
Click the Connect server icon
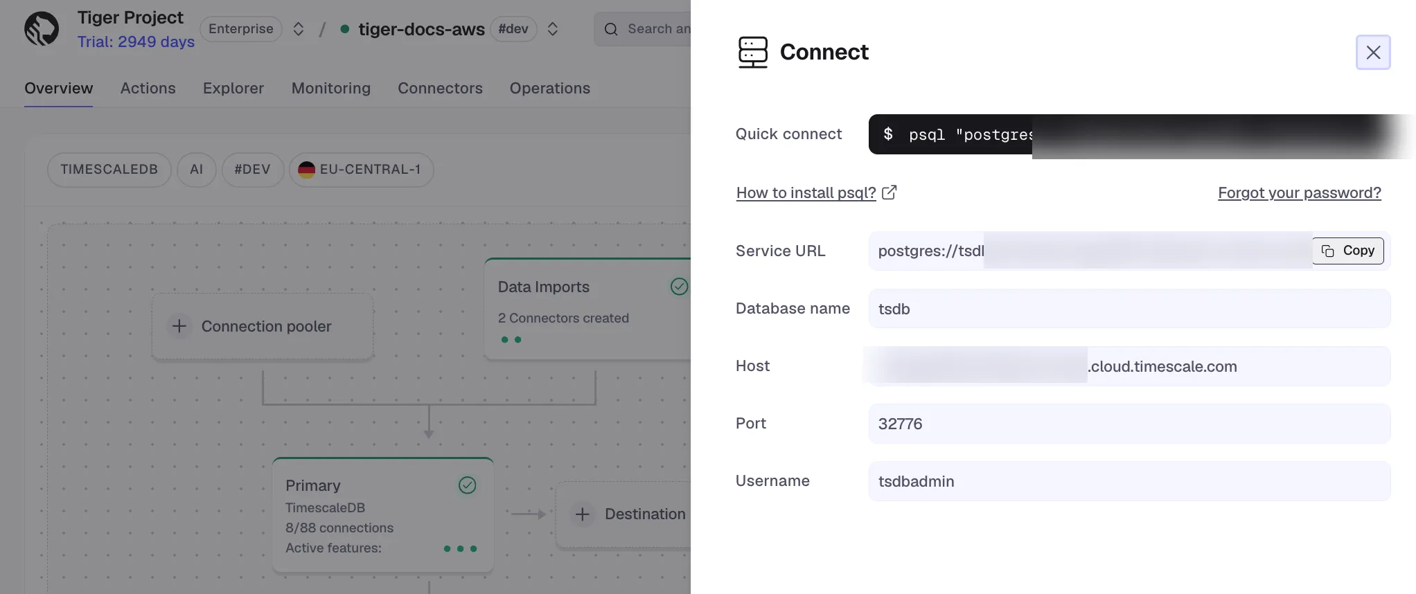tap(753, 52)
